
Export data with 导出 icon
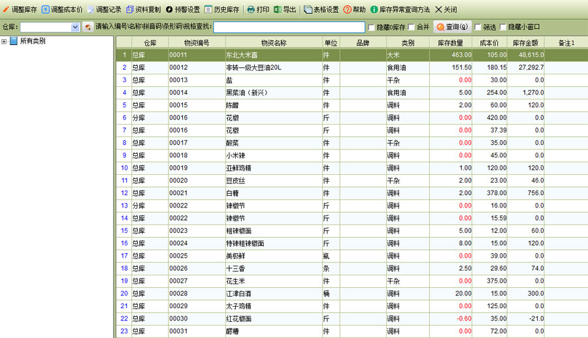pyautogui.click(x=278, y=10)
